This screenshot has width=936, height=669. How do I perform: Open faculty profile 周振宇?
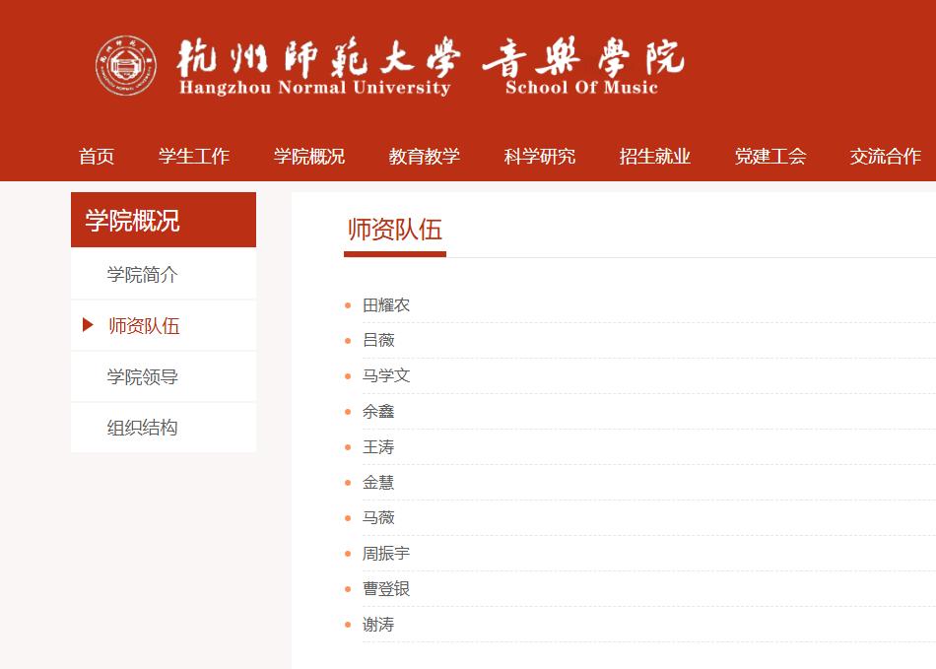click(x=386, y=553)
